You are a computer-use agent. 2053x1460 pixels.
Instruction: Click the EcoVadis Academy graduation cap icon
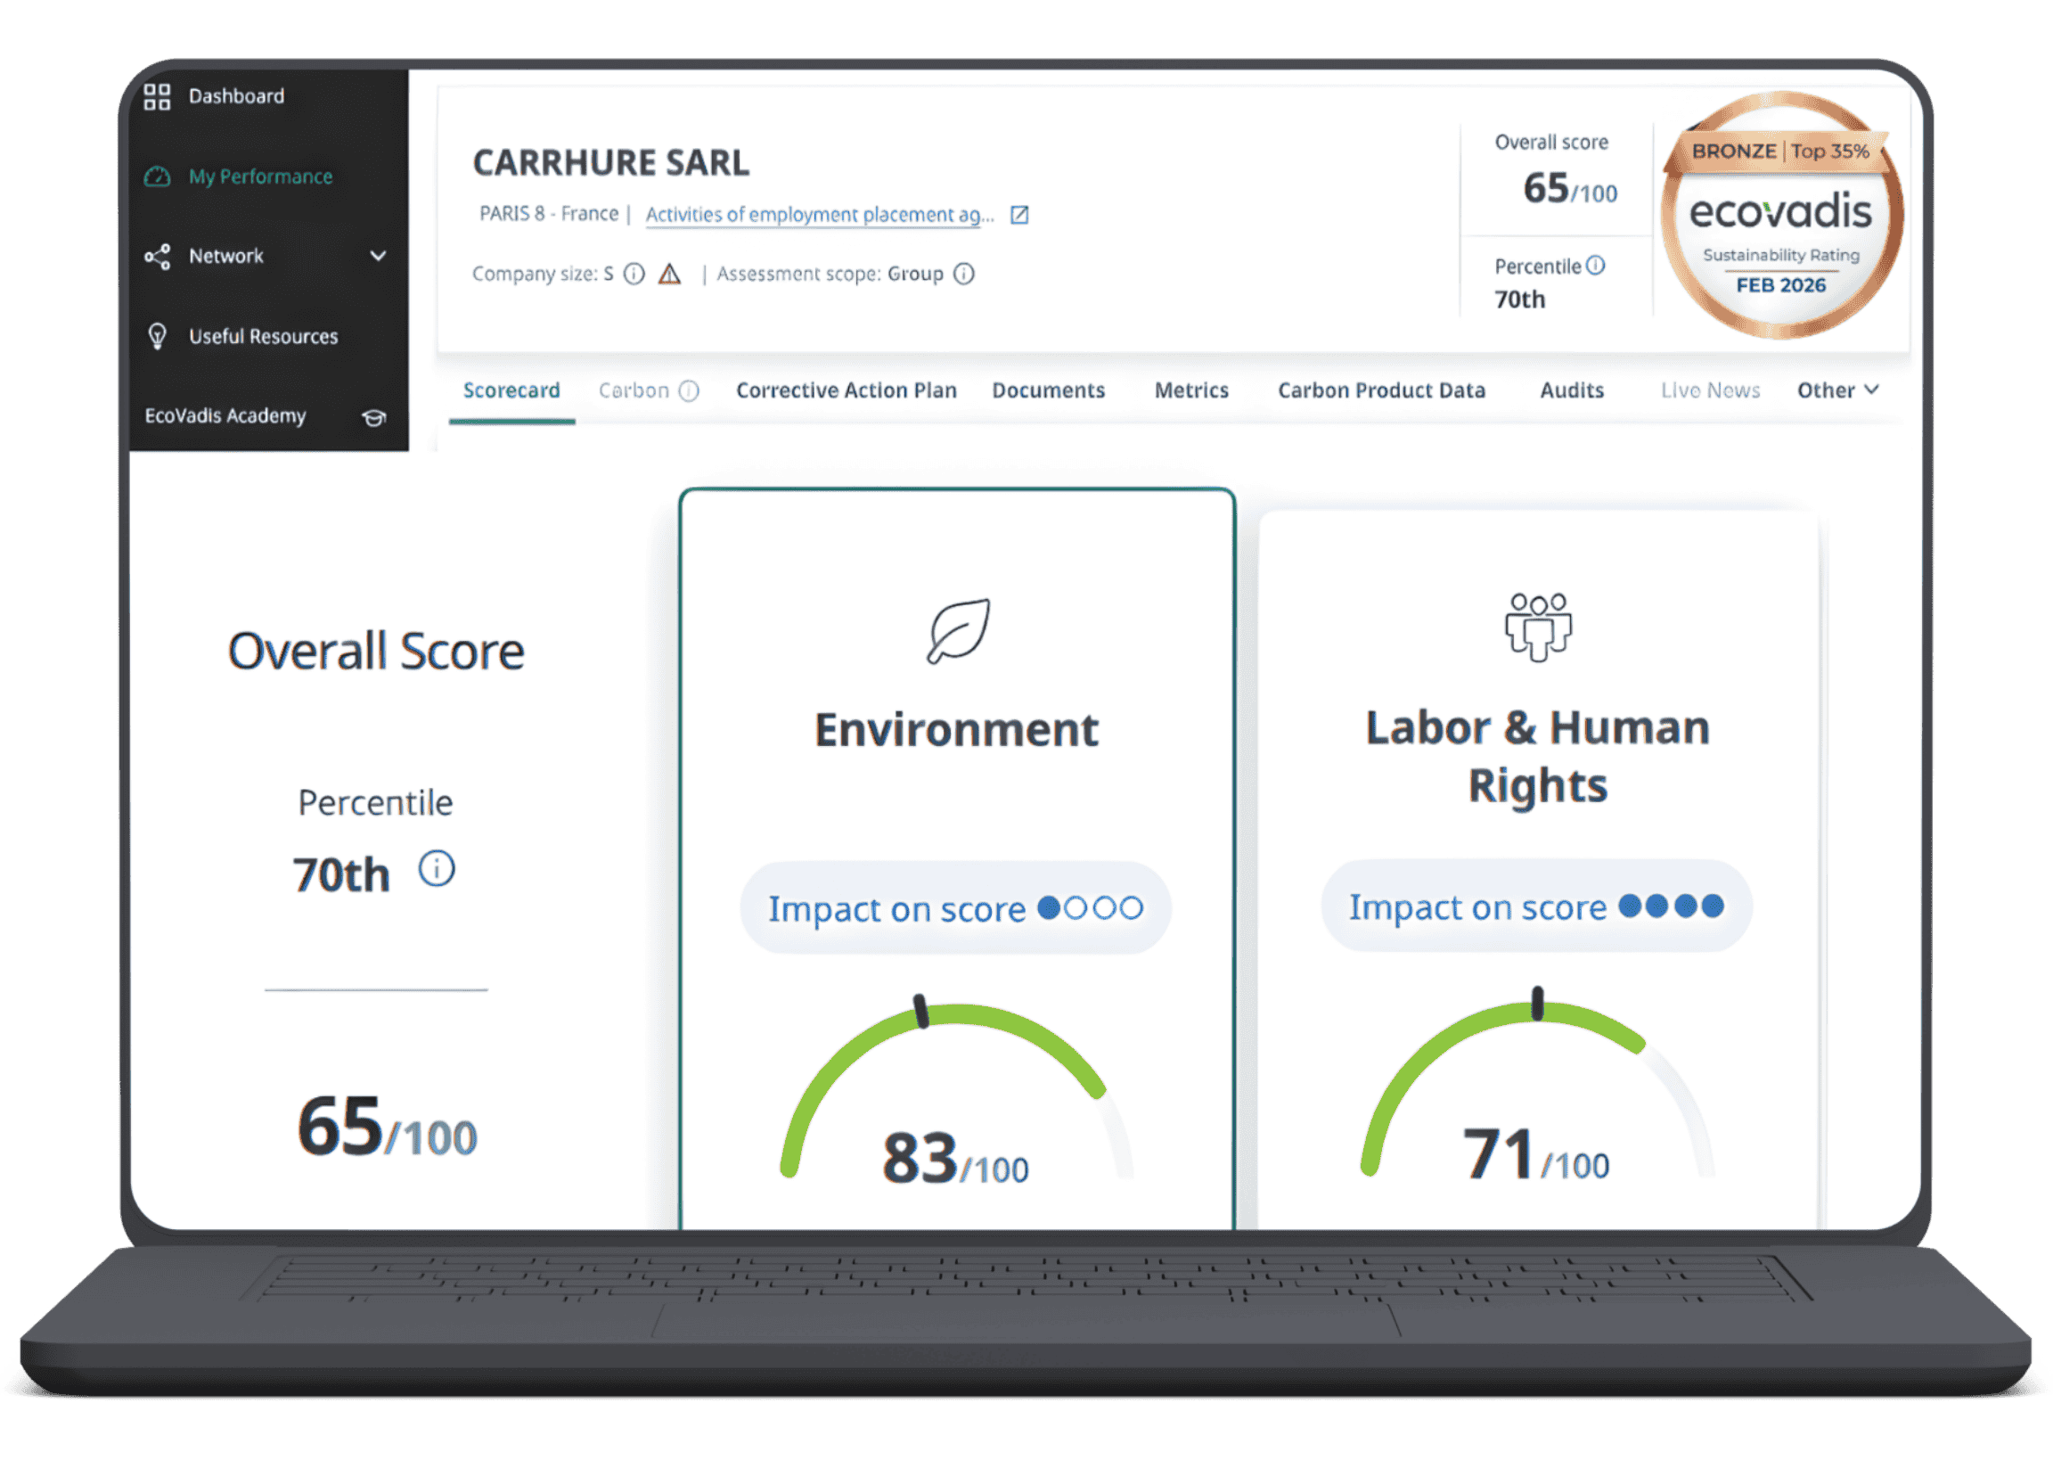point(373,417)
